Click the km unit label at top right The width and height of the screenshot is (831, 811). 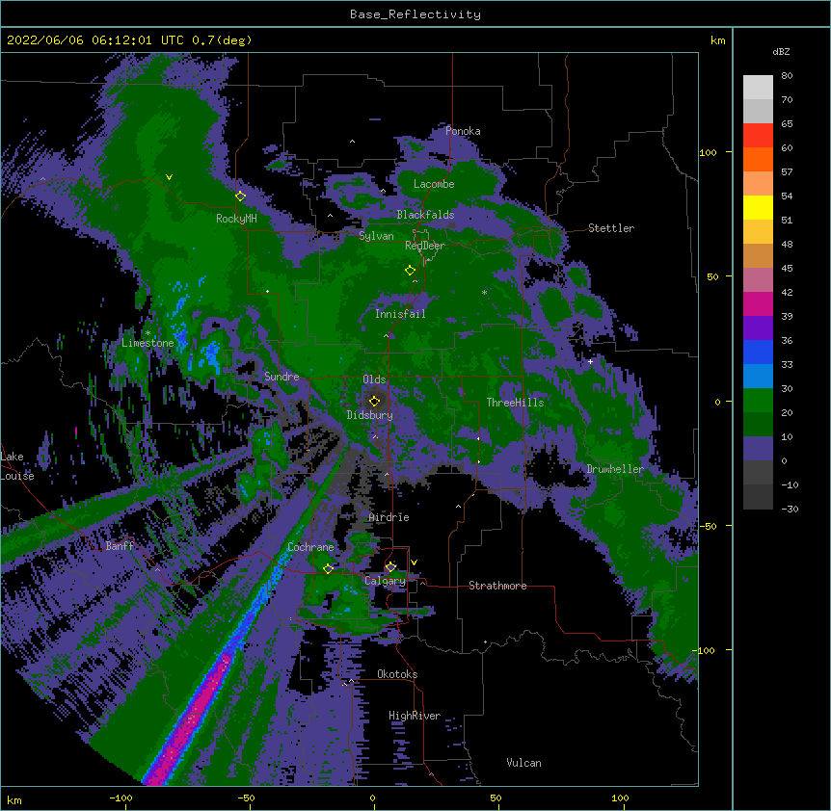pyautogui.click(x=718, y=40)
